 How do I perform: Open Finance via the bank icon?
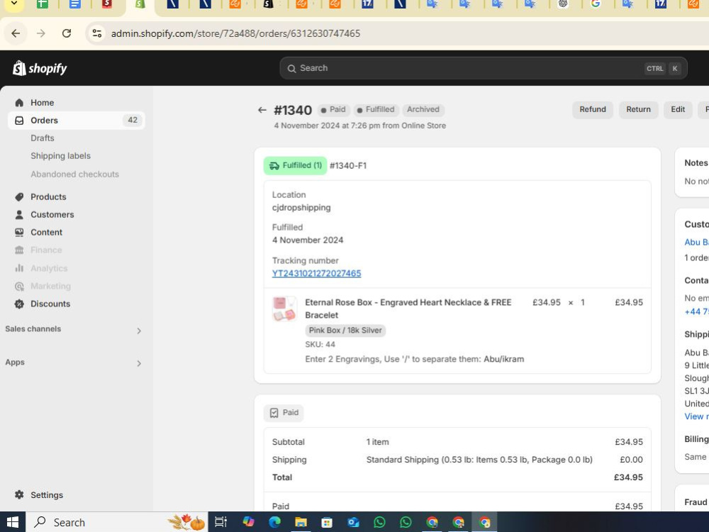[19, 250]
